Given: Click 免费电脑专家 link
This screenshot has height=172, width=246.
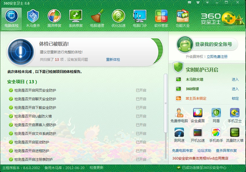Looking at the screenshot, I should pos(182,151).
